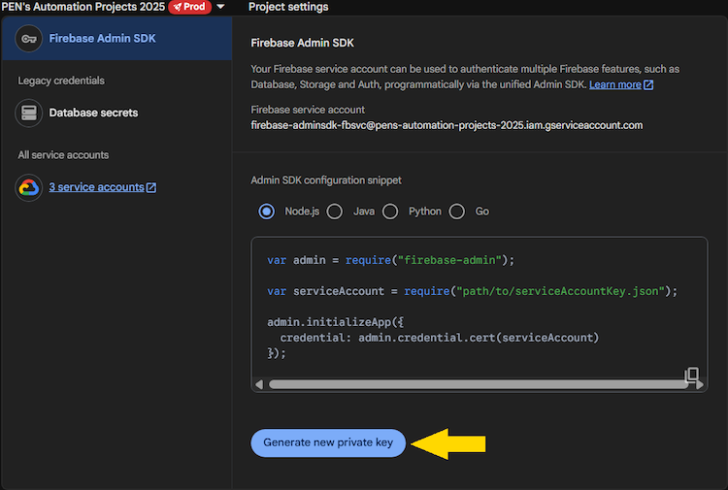Image resolution: width=728 pixels, height=490 pixels.
Task: Click the Admin SDK configuration snippet label
Action: click(326, 180)
